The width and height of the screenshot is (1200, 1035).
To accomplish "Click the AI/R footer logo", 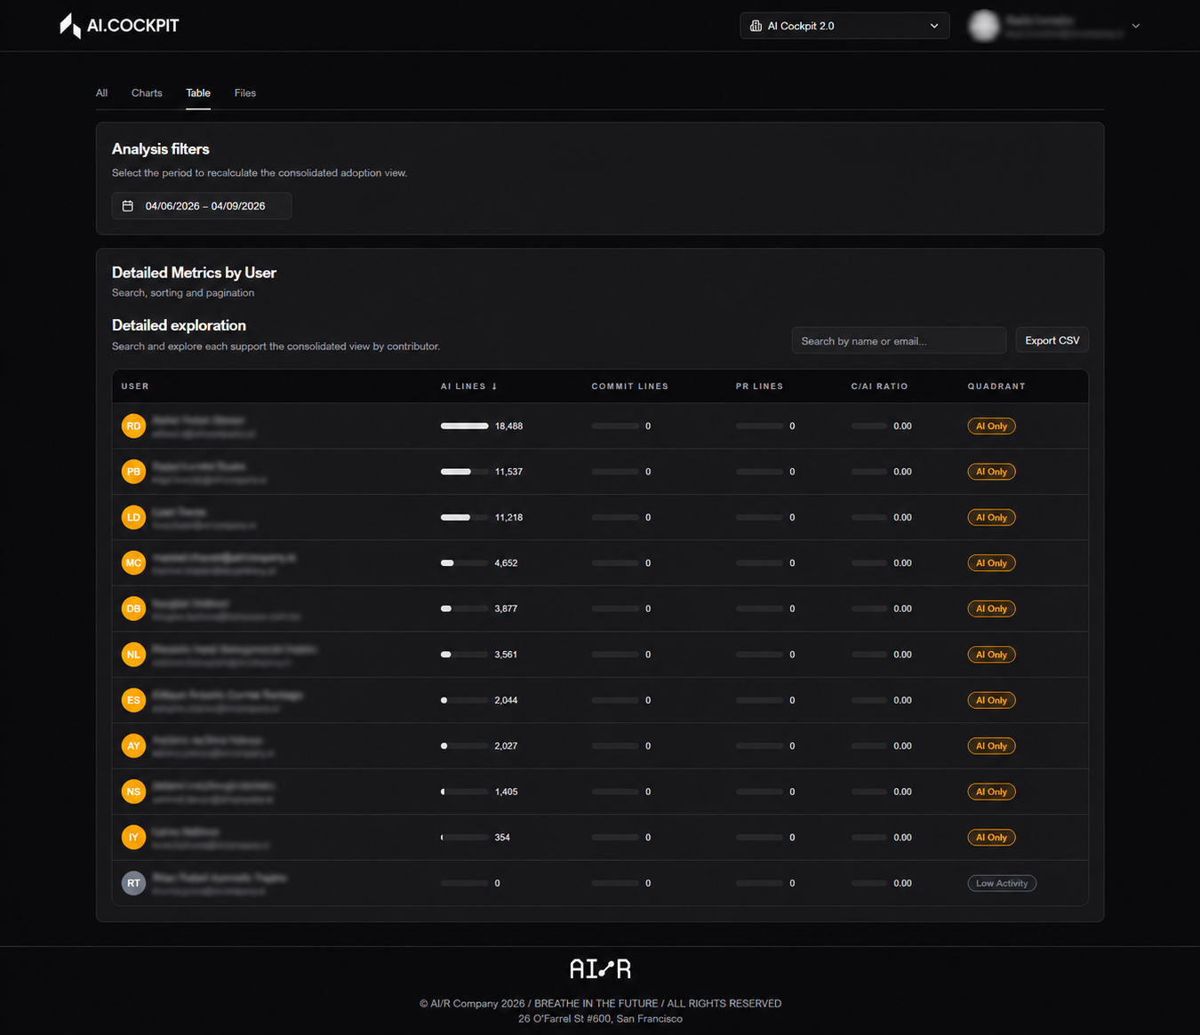I will 600,968.
